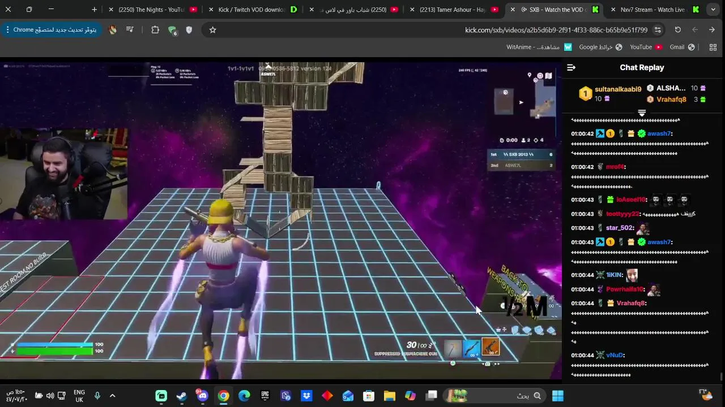
Task: Select the SXB Watch the VOD tab
Action: point(553,10)
